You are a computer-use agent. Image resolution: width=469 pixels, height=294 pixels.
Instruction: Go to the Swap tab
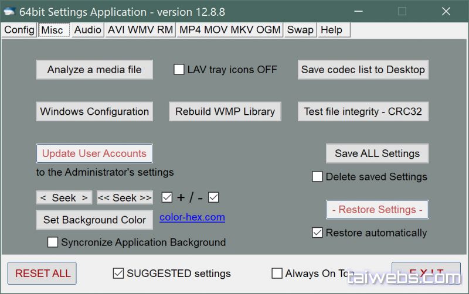pos(300,30)
